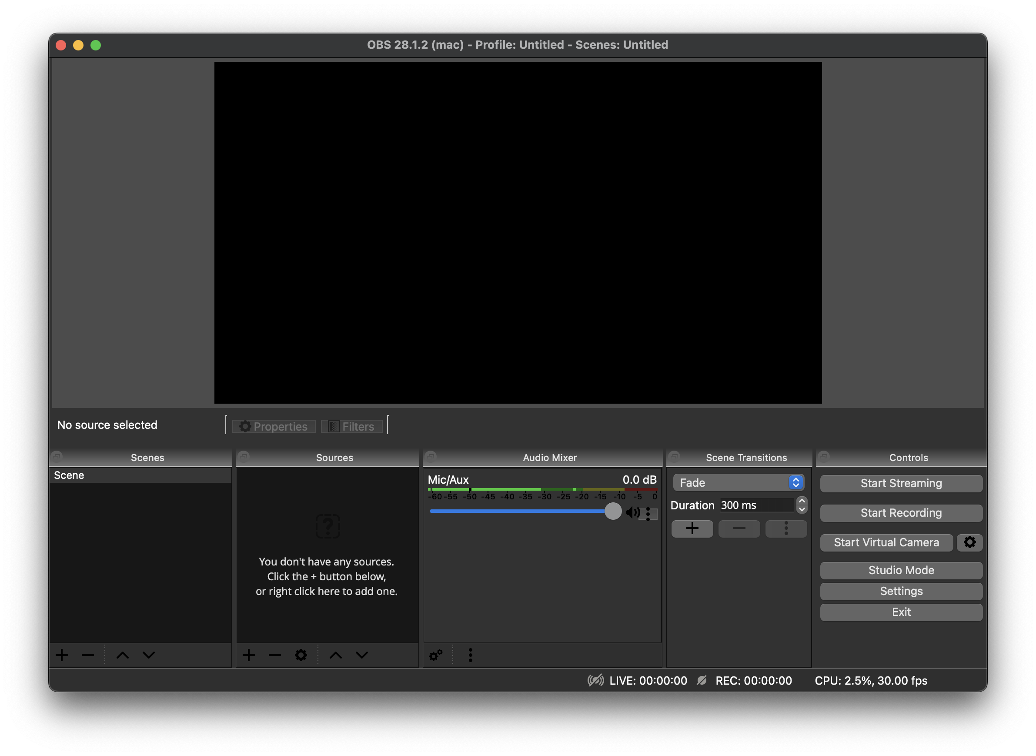Open the scene transition properties menu
This screenshot has width=1036, height=756.
point(786,529)
